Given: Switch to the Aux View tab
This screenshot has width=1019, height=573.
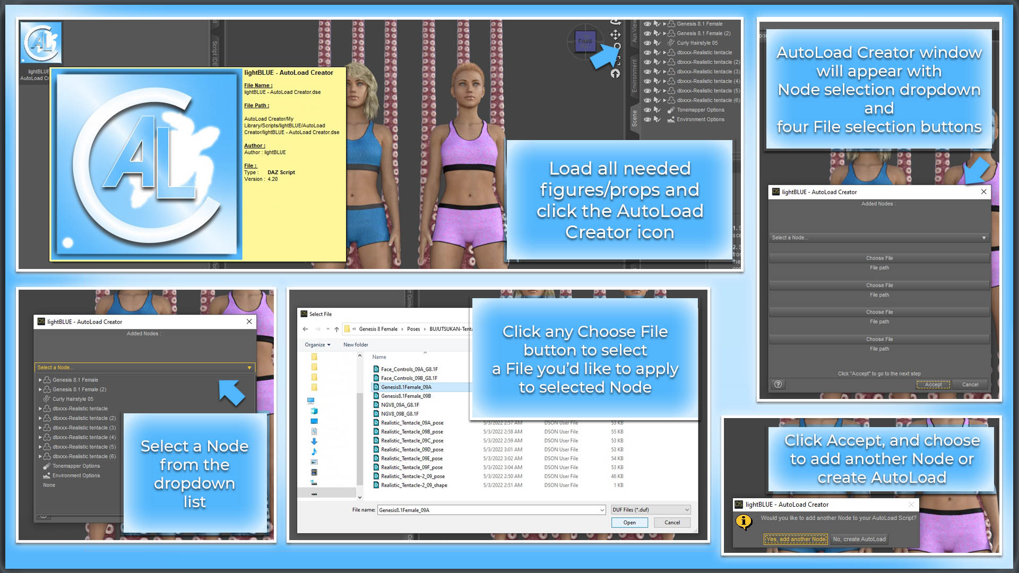Looking at the screenshot, I should (x=634, y=31).
